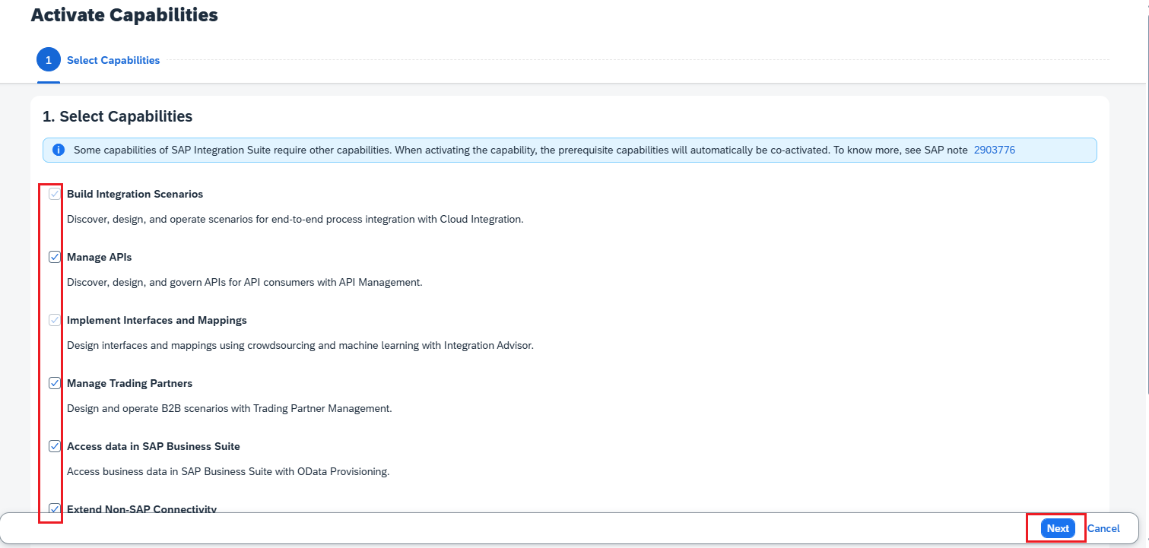
Task: Click the 'Implement Interfaces and Mappings' label
Action: click(x=157, y=320)
